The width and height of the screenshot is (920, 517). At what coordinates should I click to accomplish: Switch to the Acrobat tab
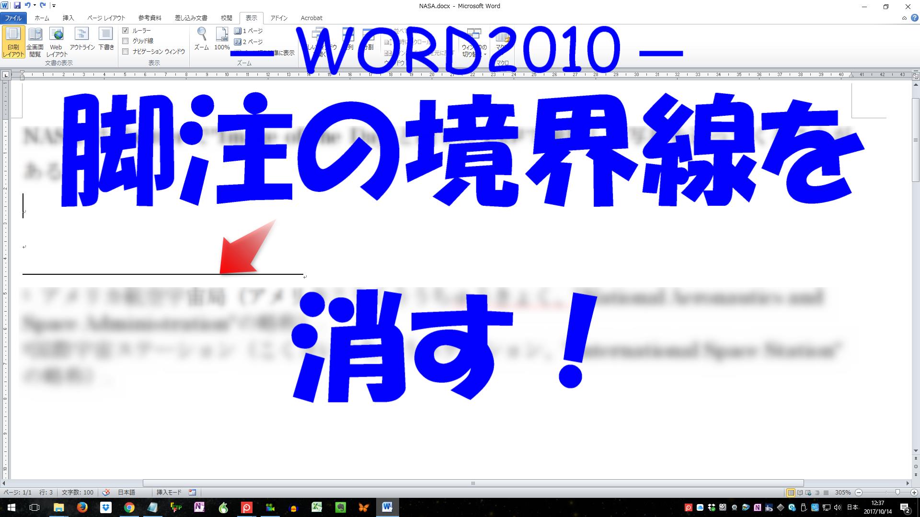pyautogui.click(x=311, y=18)
